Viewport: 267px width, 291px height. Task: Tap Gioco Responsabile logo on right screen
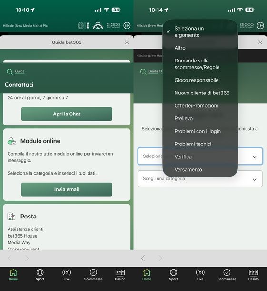(247, 25)
